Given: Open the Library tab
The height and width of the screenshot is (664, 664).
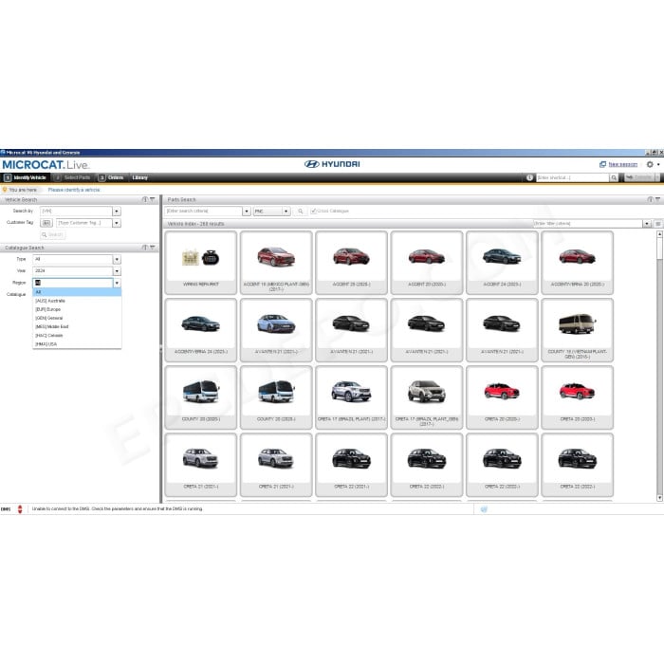Looking at the screenshot, I should coord(139,178).
